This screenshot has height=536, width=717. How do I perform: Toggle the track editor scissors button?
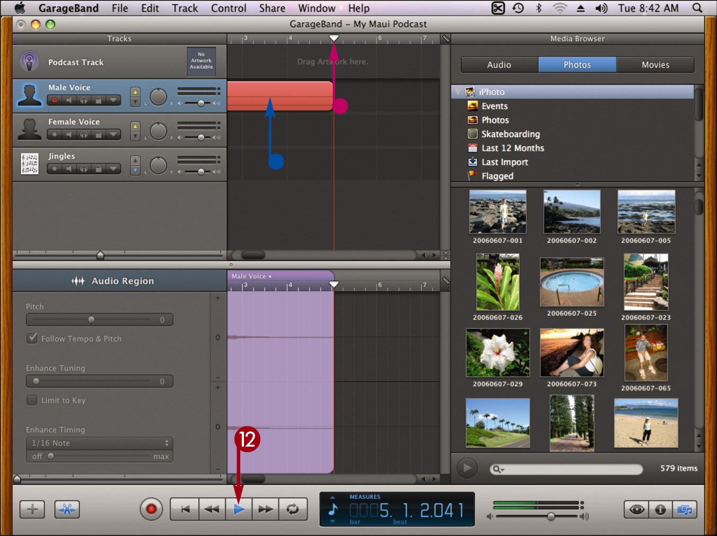click(67, 509)
